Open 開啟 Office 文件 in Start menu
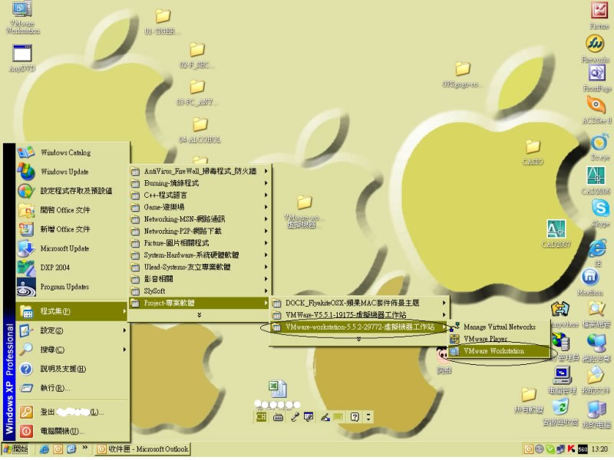This screenshot has width=614, height=460. click(72, 209)
